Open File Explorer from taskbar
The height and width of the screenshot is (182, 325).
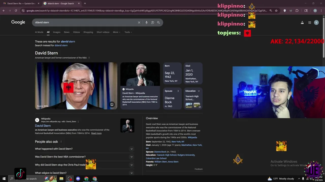(x=61, y=179)
